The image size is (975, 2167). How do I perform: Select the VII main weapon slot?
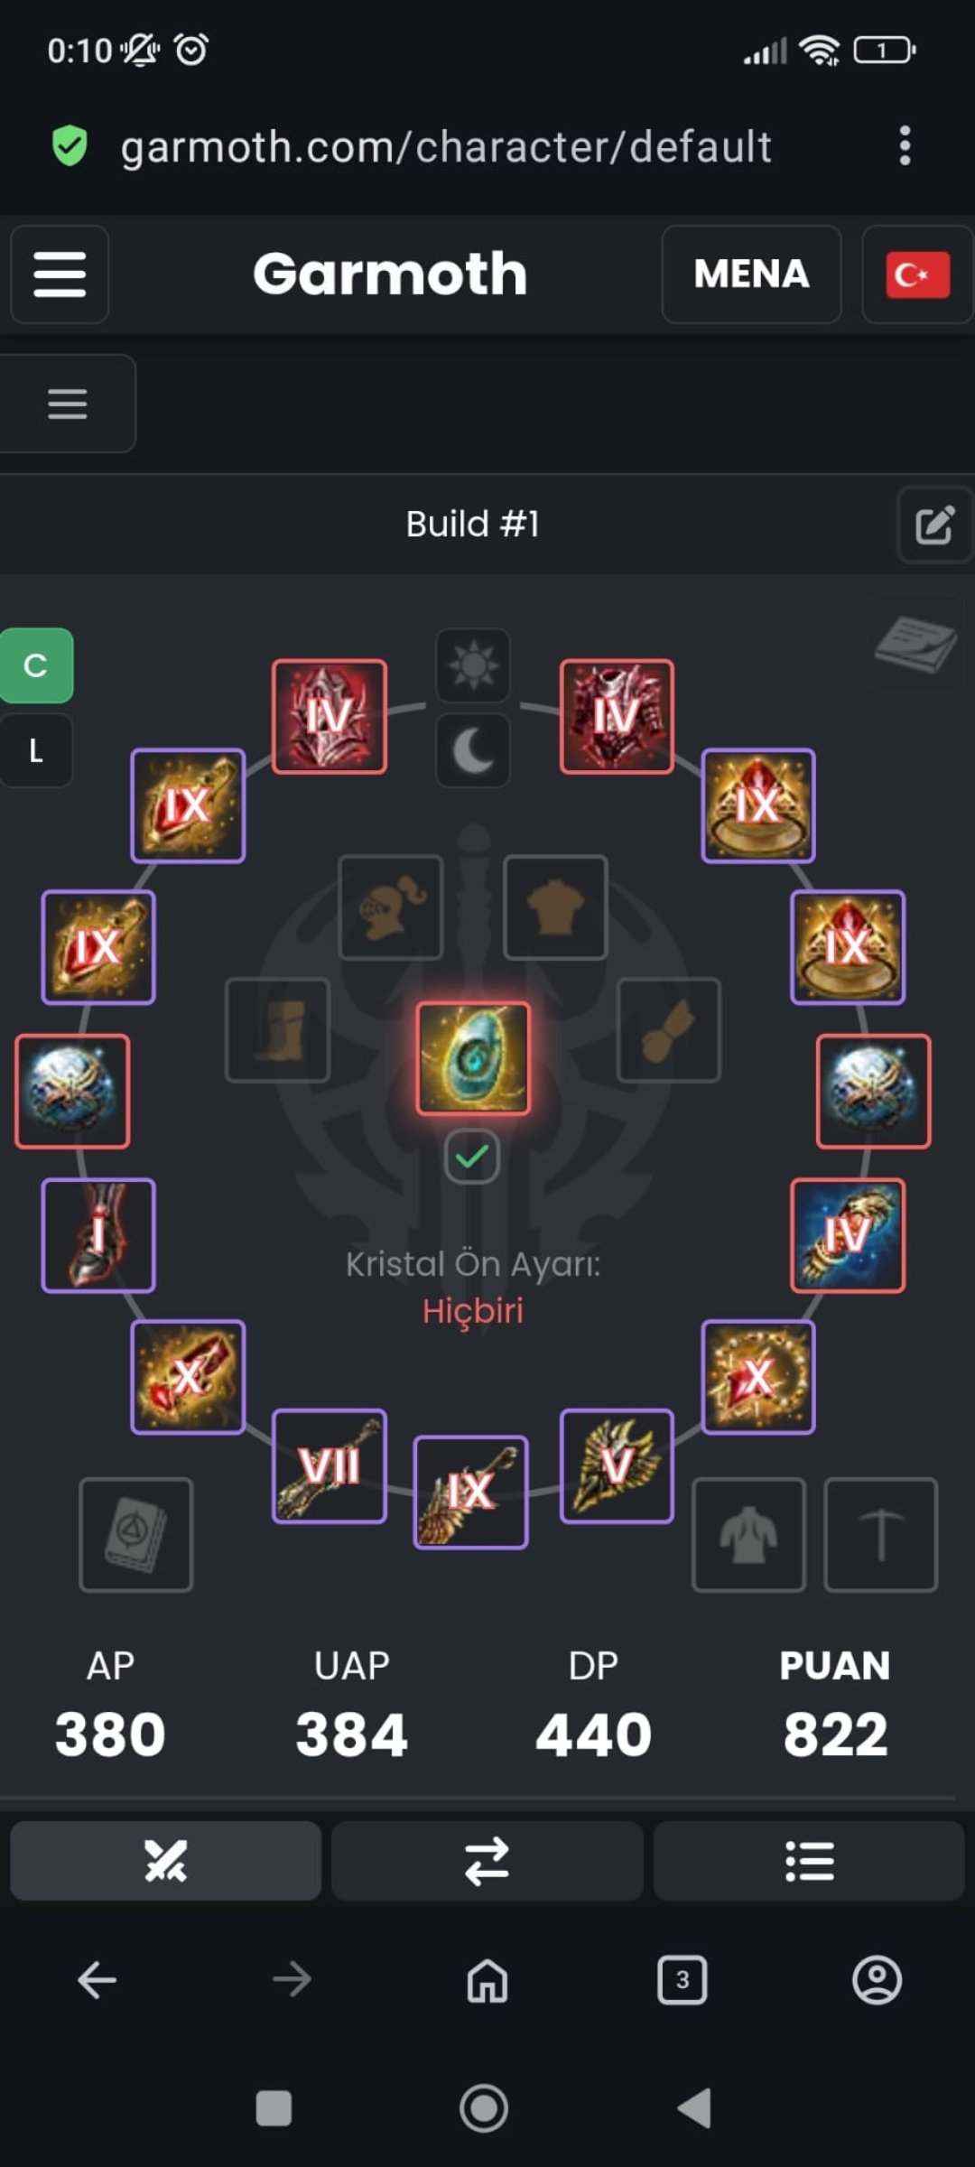(x=330, y=1465)
